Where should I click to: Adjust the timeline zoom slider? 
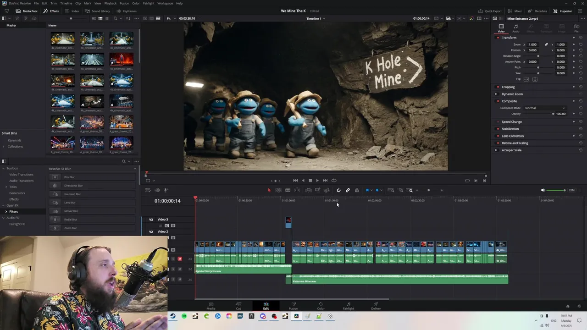429,190
